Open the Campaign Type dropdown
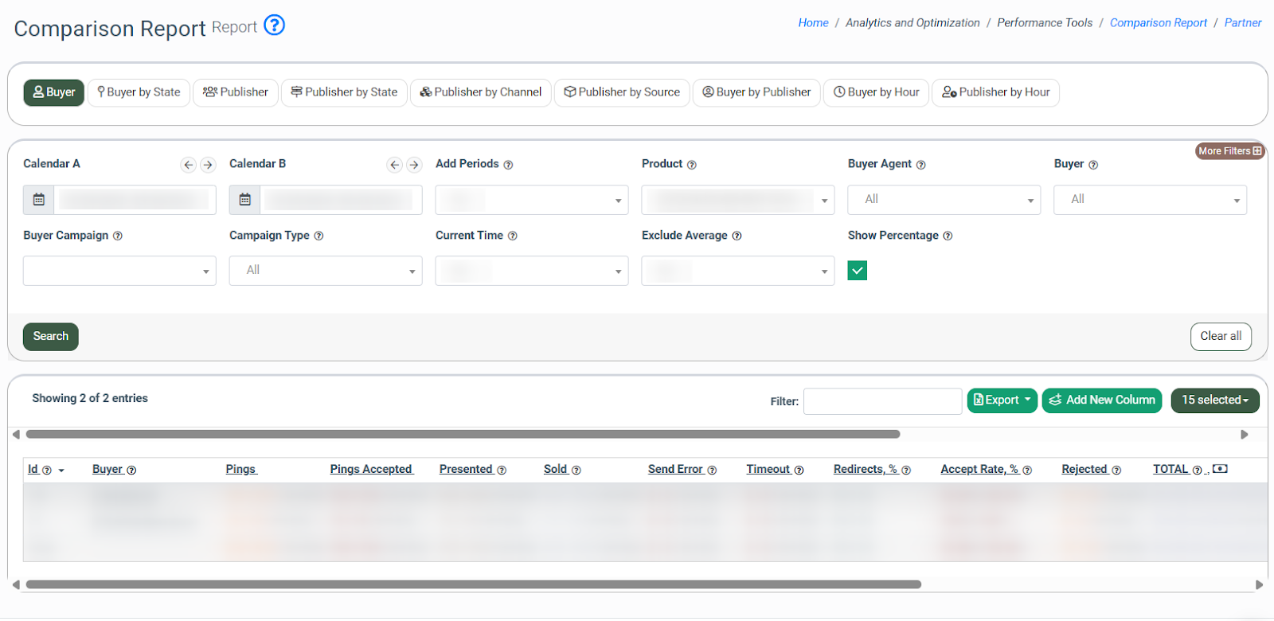Screen dimensions: 1274x621 pyautogui.click(x=326, y=271)
